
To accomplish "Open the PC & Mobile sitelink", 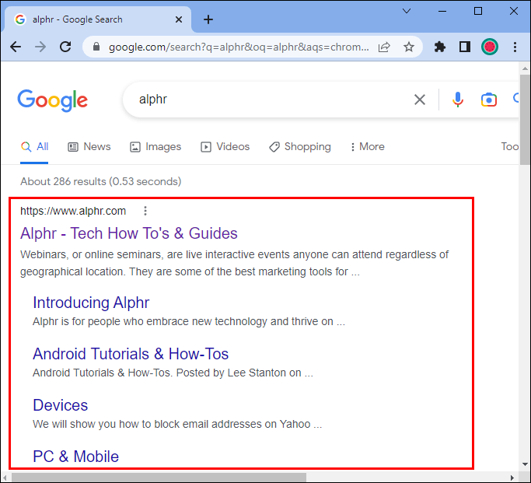I will [75, 457].
